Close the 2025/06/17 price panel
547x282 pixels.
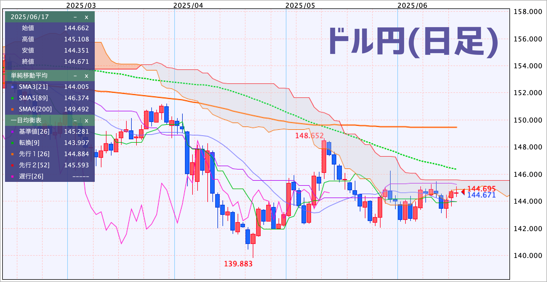coord(87,17)
